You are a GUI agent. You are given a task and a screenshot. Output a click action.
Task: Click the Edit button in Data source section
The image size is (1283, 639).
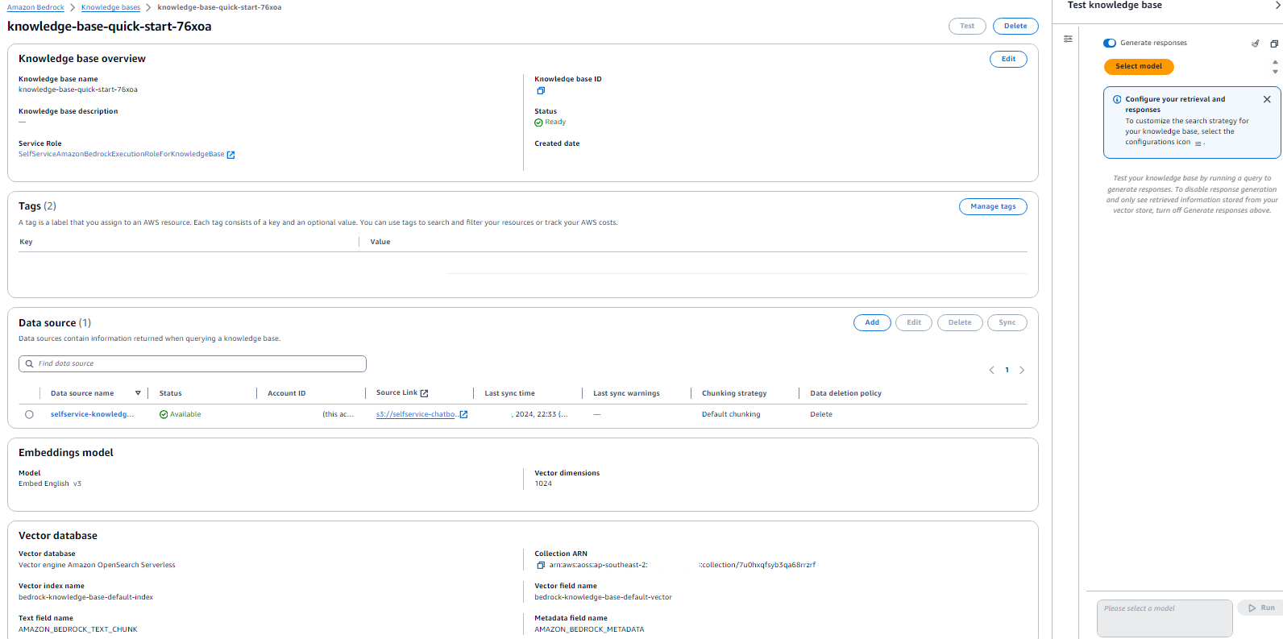[914, 322]
